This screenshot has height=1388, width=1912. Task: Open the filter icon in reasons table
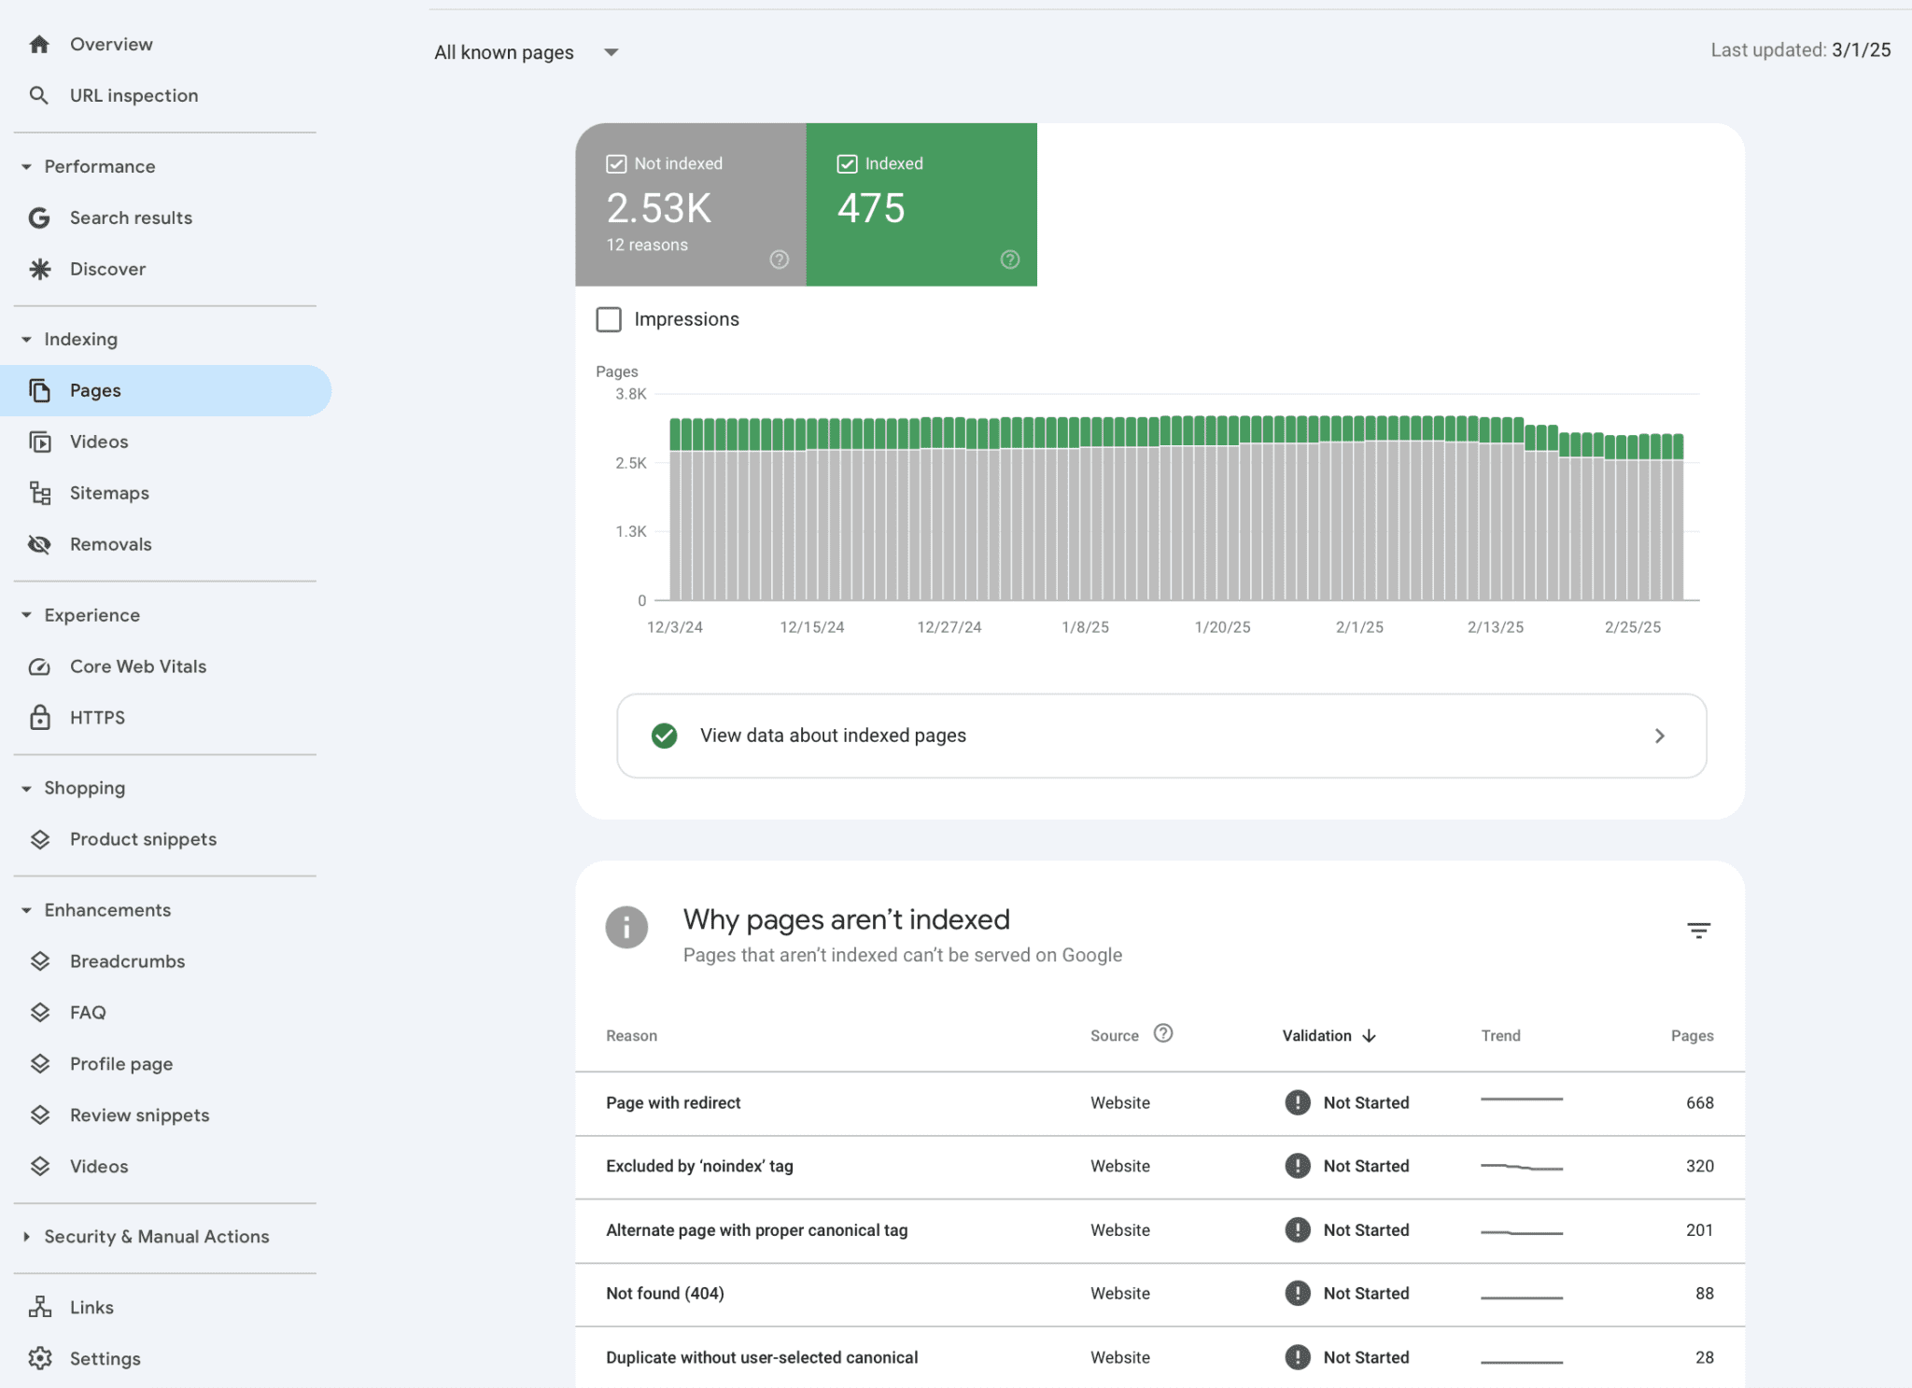pyautogui.click(x=1698, y=931)
